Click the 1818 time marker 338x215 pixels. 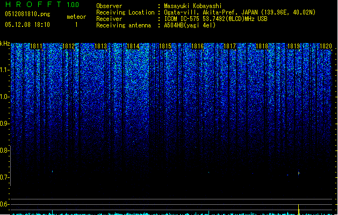262,46
